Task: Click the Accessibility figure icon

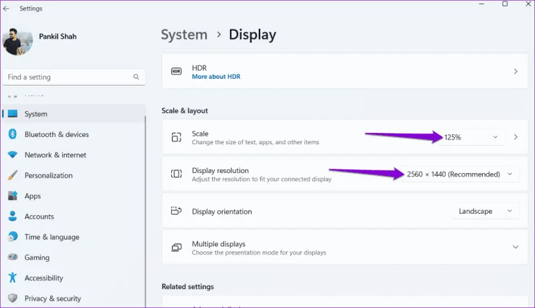Action: point(13,278)
